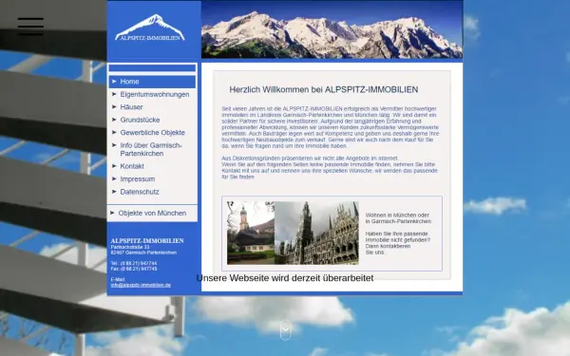
Task: Click the Aus Diskretionsgründen paragraph
Action: point(330,167)
